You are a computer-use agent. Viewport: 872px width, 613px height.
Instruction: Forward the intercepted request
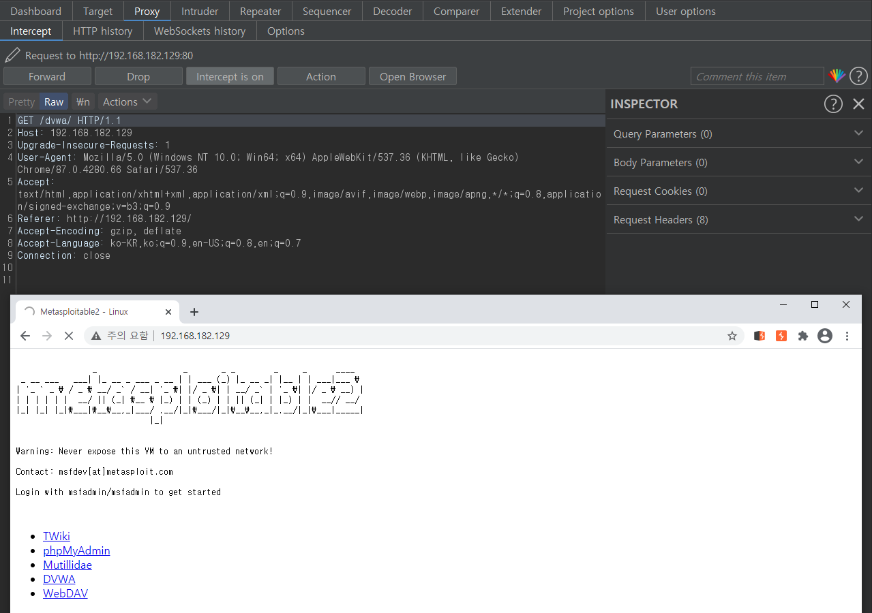click(47, 76)
